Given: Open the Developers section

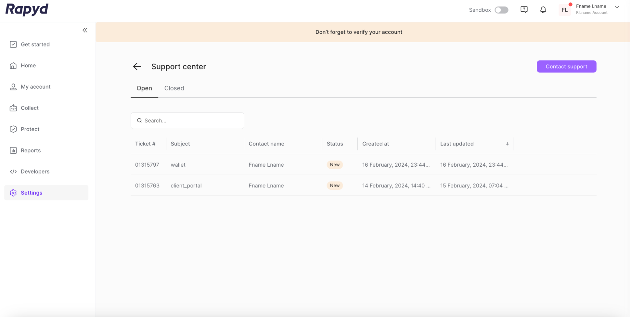Looking at the screenshot, I should coord(35,171).
